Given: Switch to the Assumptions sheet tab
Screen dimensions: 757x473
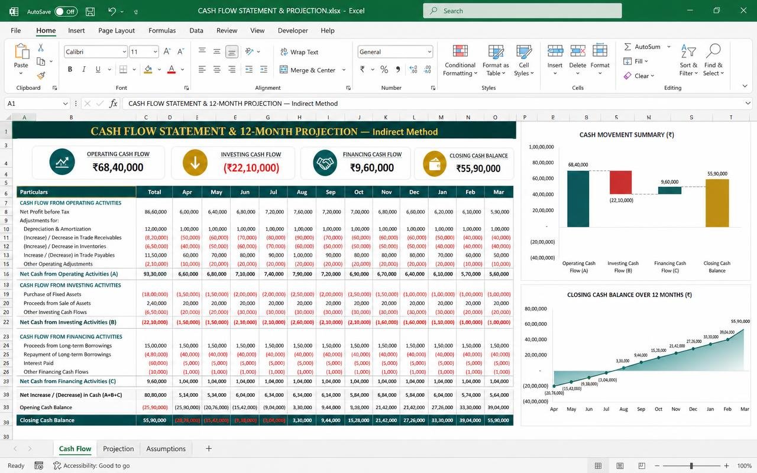Looking at the screenshot, I should pyautogui.click(x=166, y=449).
